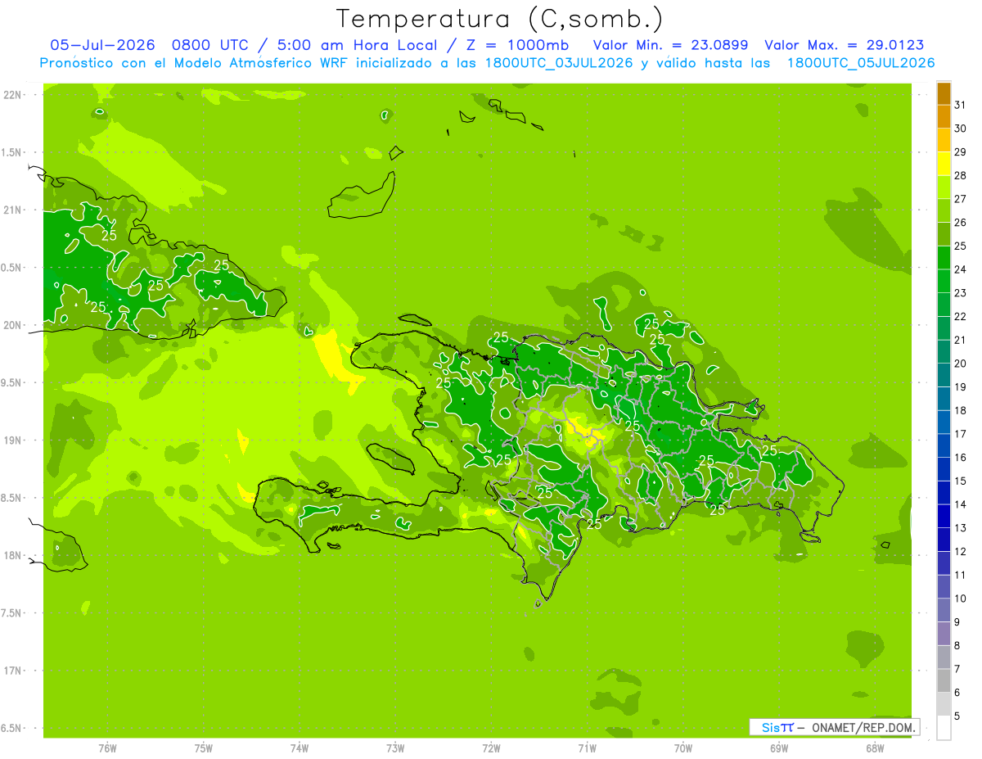Click the Valor Max. = 29.0123 text
982x759 pixels.
pos(844,45)
